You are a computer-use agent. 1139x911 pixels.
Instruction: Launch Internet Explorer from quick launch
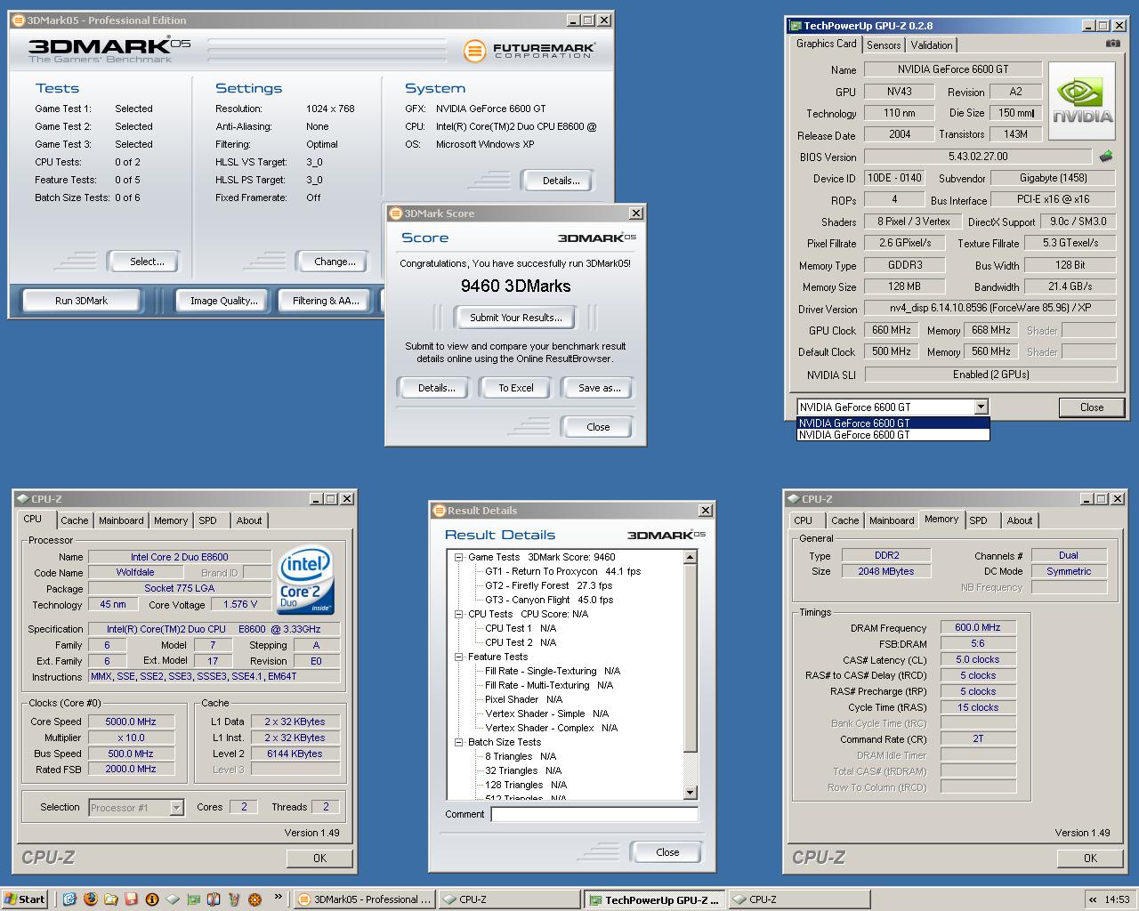point(69,899)
